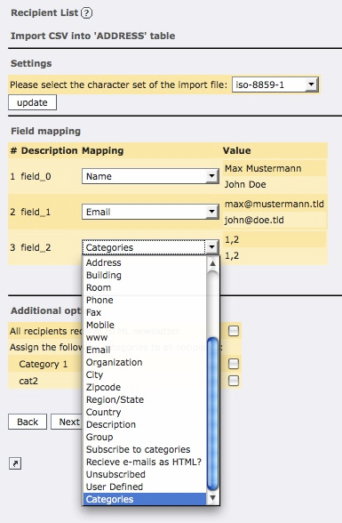Click the update button

(32, 102)
